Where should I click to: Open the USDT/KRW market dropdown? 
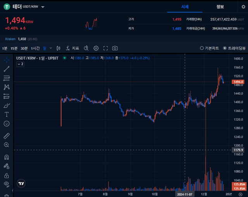coord(43,7)
